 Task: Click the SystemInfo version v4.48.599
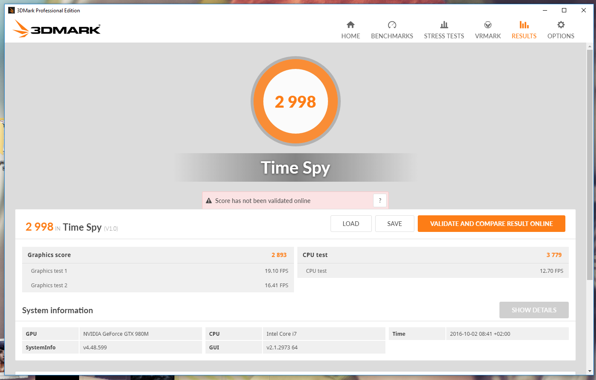pos(95,348)
